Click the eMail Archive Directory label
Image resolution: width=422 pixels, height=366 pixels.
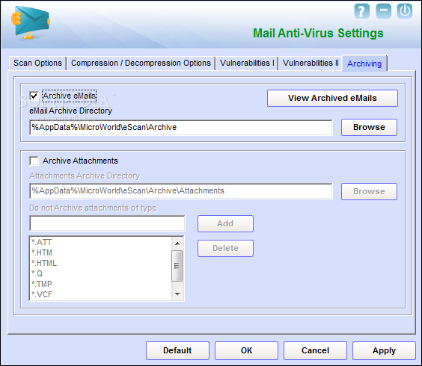click(x=71, y=111)
